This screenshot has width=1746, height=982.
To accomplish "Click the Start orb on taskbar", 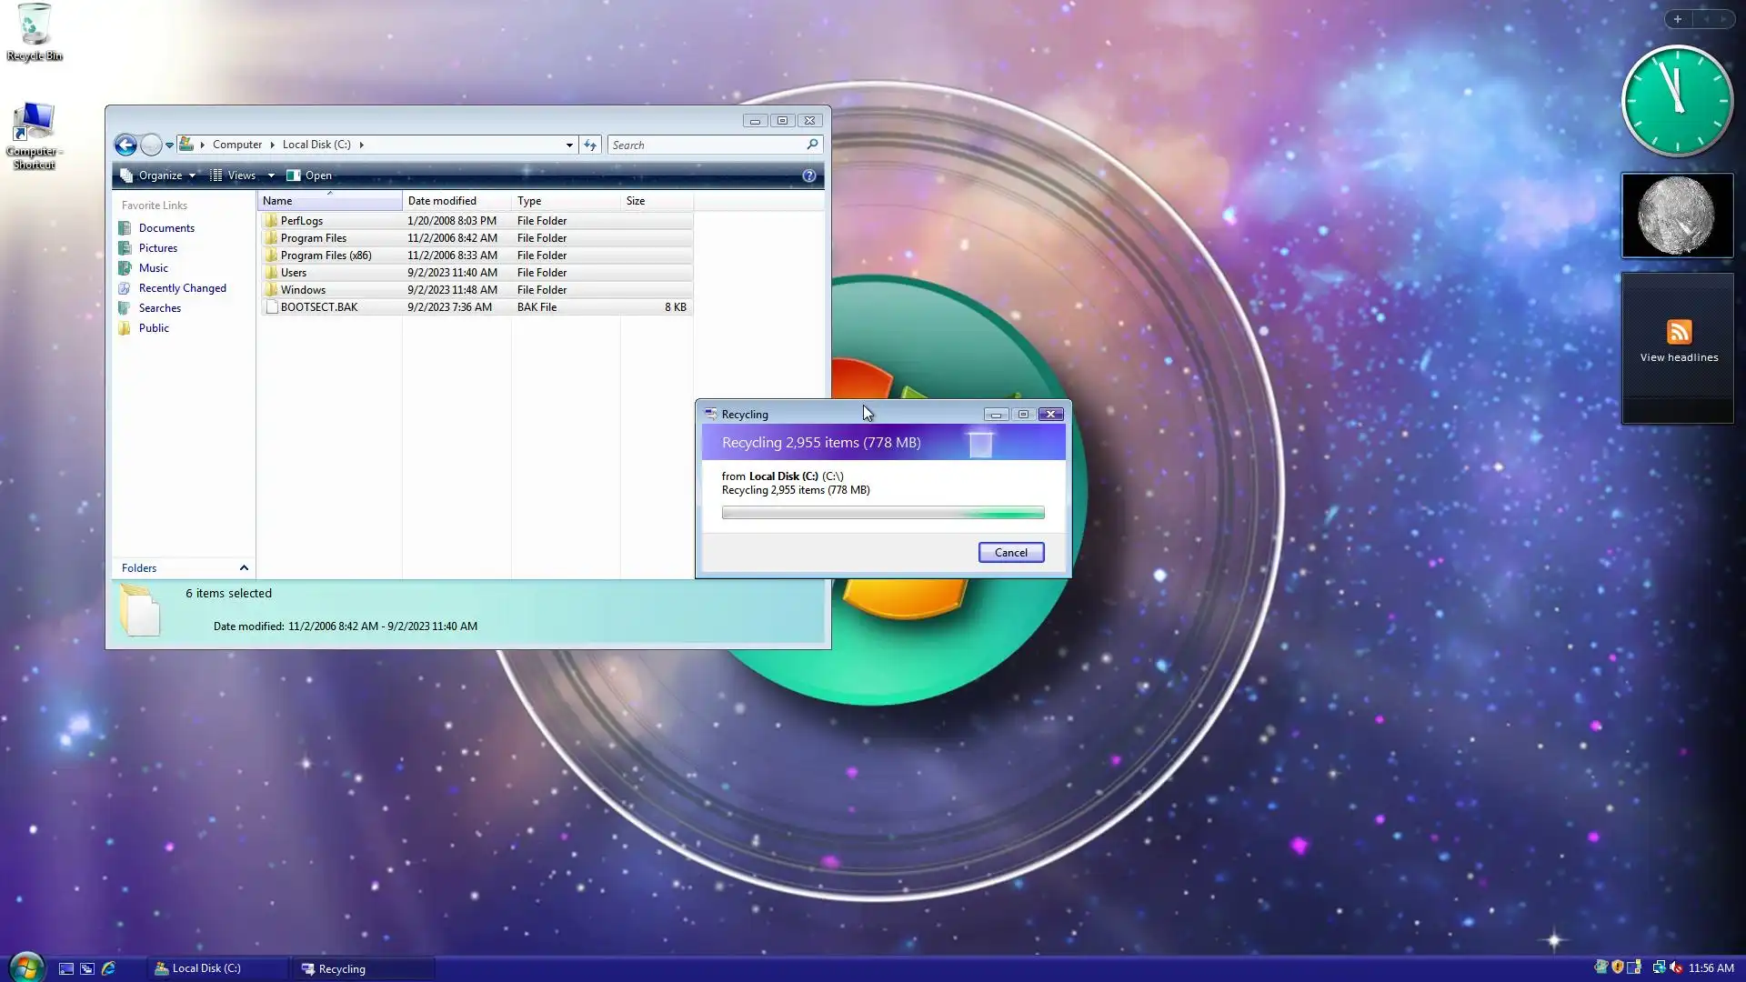I will tap(25, 967).
